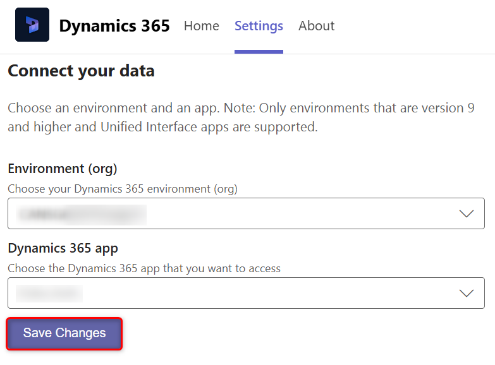The width and height of the screenshot is (495, 365).
Task: Select the Settings tab
Action: click(x=259, y=26)
